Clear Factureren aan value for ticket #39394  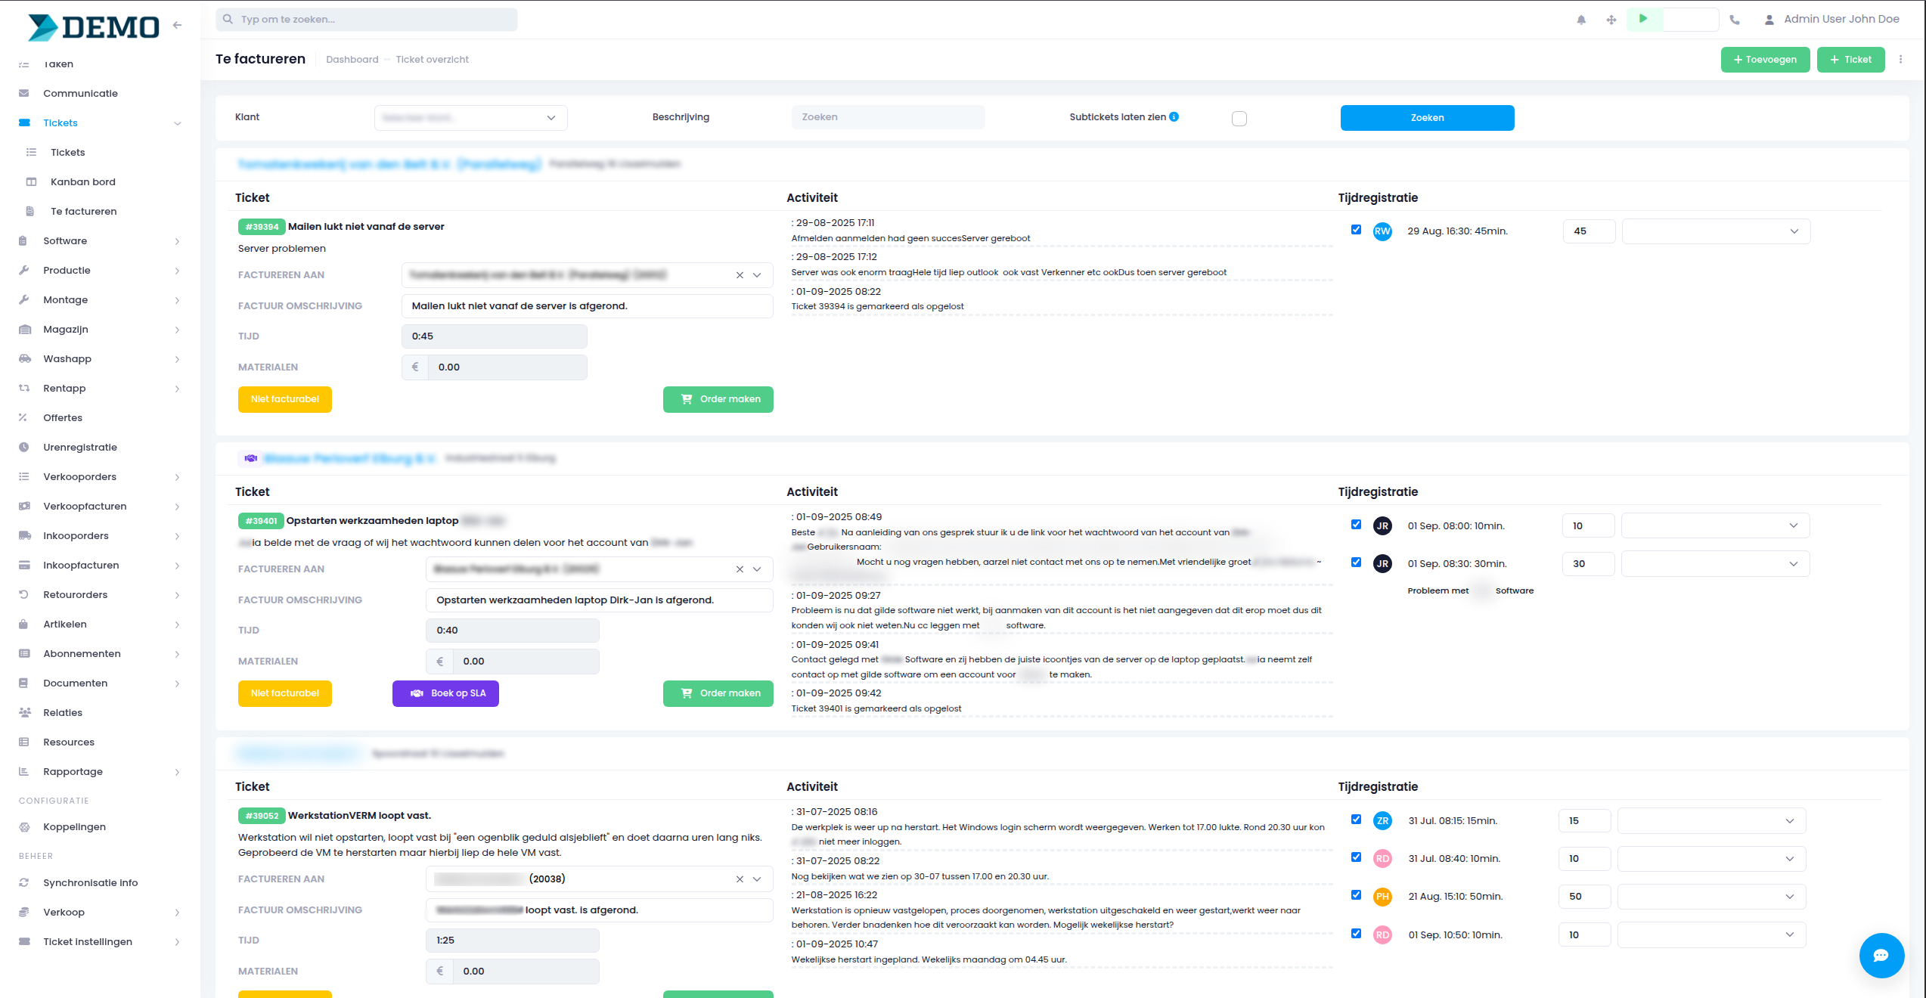point(740,275)
